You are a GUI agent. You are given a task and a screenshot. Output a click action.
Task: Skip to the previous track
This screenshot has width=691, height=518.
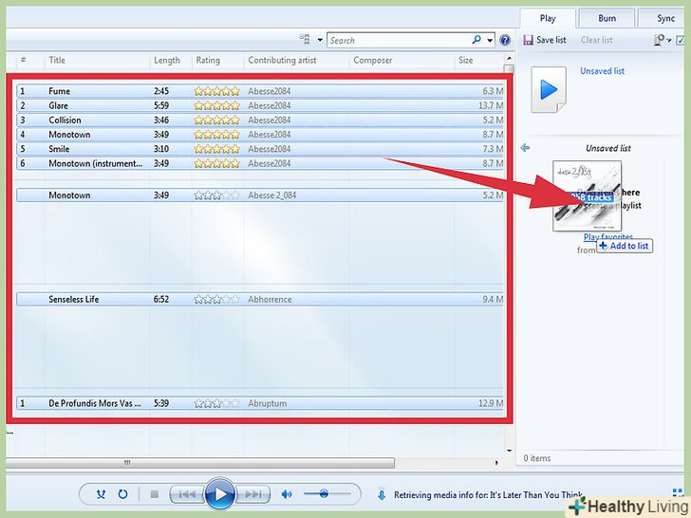coord(187,494)
